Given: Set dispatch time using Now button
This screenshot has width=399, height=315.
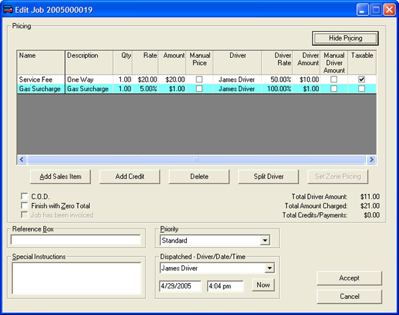Looking at the screenshot, I should [x=262, y=286].
